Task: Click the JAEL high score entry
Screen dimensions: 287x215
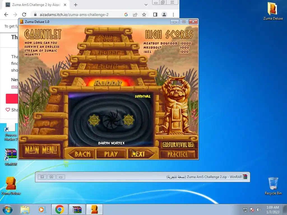Action: pos(166,52)
